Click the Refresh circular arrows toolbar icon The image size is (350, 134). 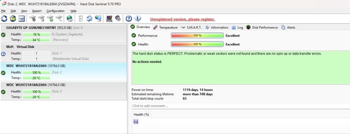[4, 18]
